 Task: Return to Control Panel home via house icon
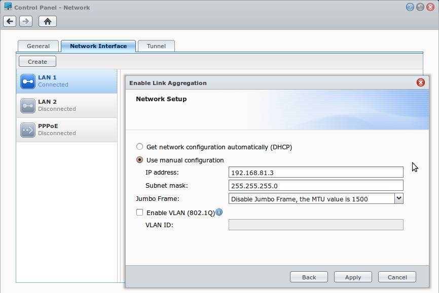(48, 21)
